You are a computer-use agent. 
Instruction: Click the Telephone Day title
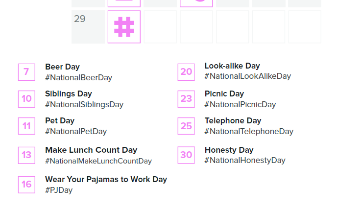233,121
